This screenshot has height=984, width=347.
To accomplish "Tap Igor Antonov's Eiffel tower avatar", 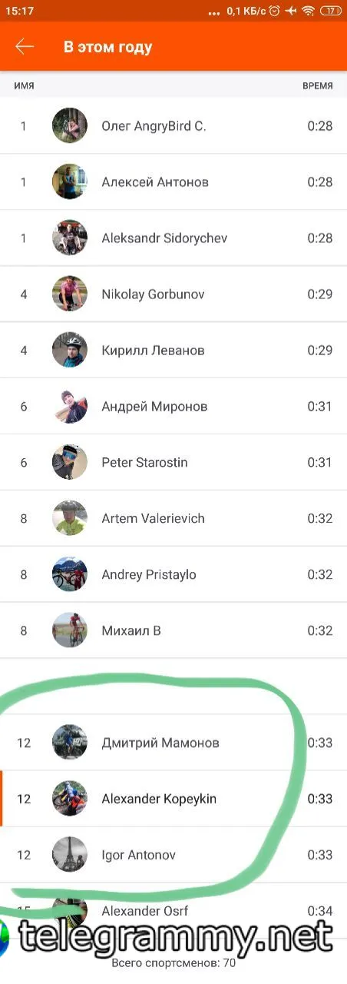I will click(x=70, y=855).
